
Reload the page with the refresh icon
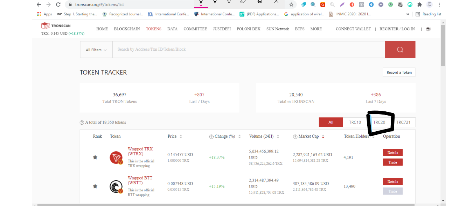[x=58, y=5]
